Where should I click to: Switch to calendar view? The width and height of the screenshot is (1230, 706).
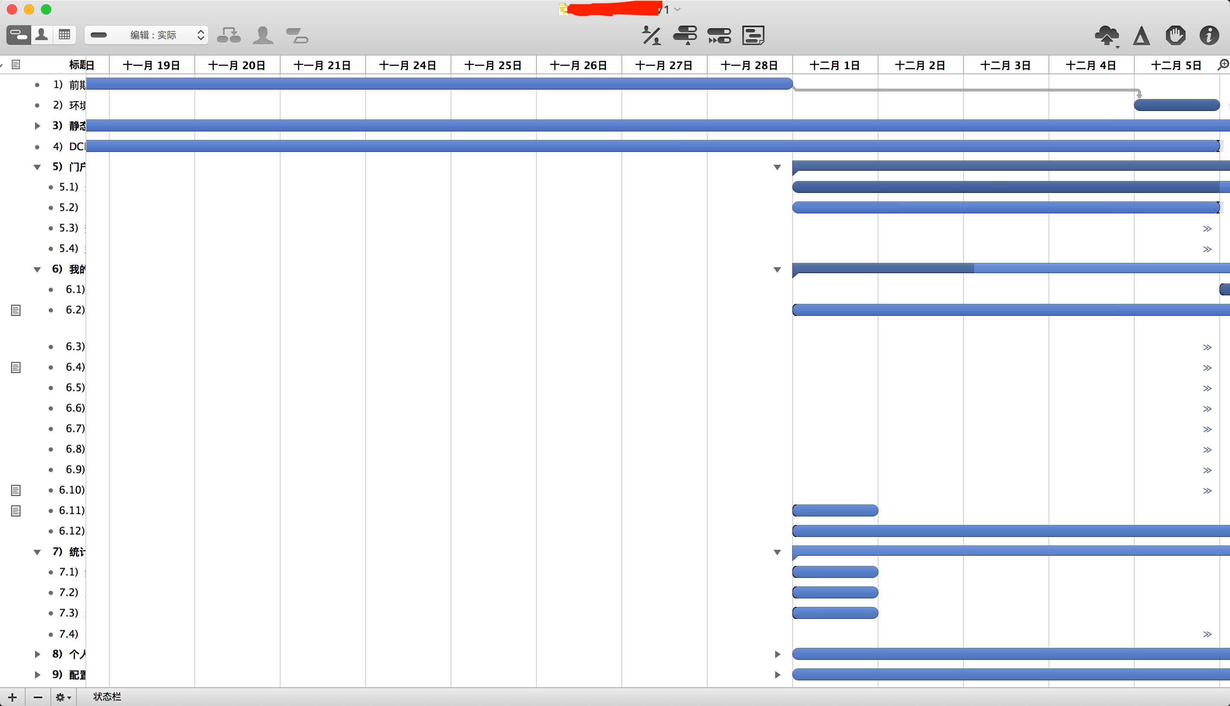point(64,35)
